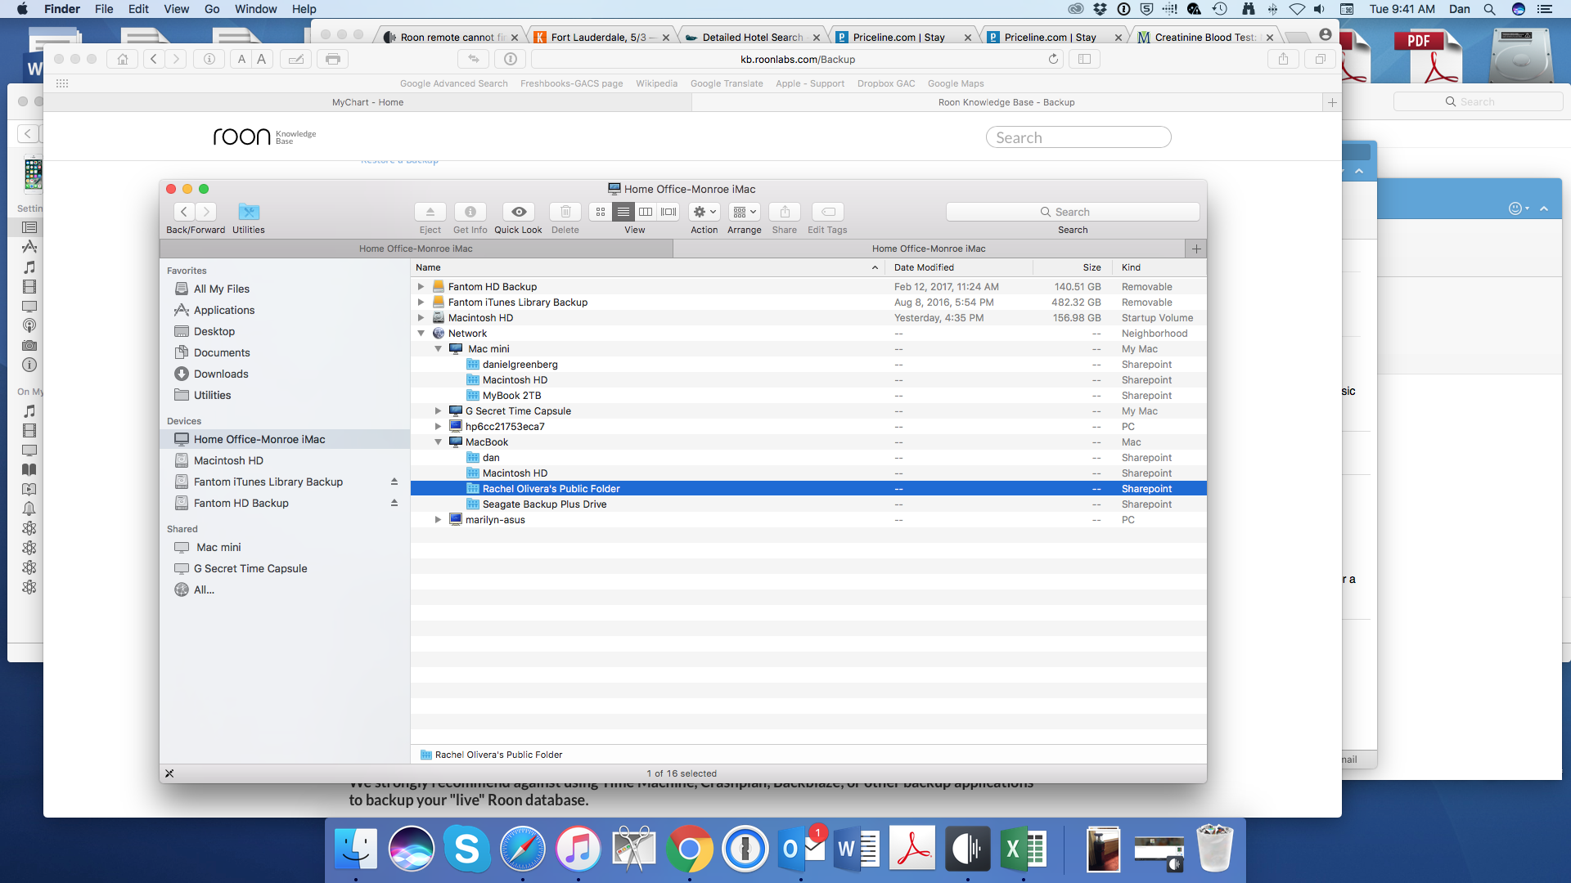The image size is (1571, 883).
Task: Switch Finder to cover flow view
Action: point(668,212)
